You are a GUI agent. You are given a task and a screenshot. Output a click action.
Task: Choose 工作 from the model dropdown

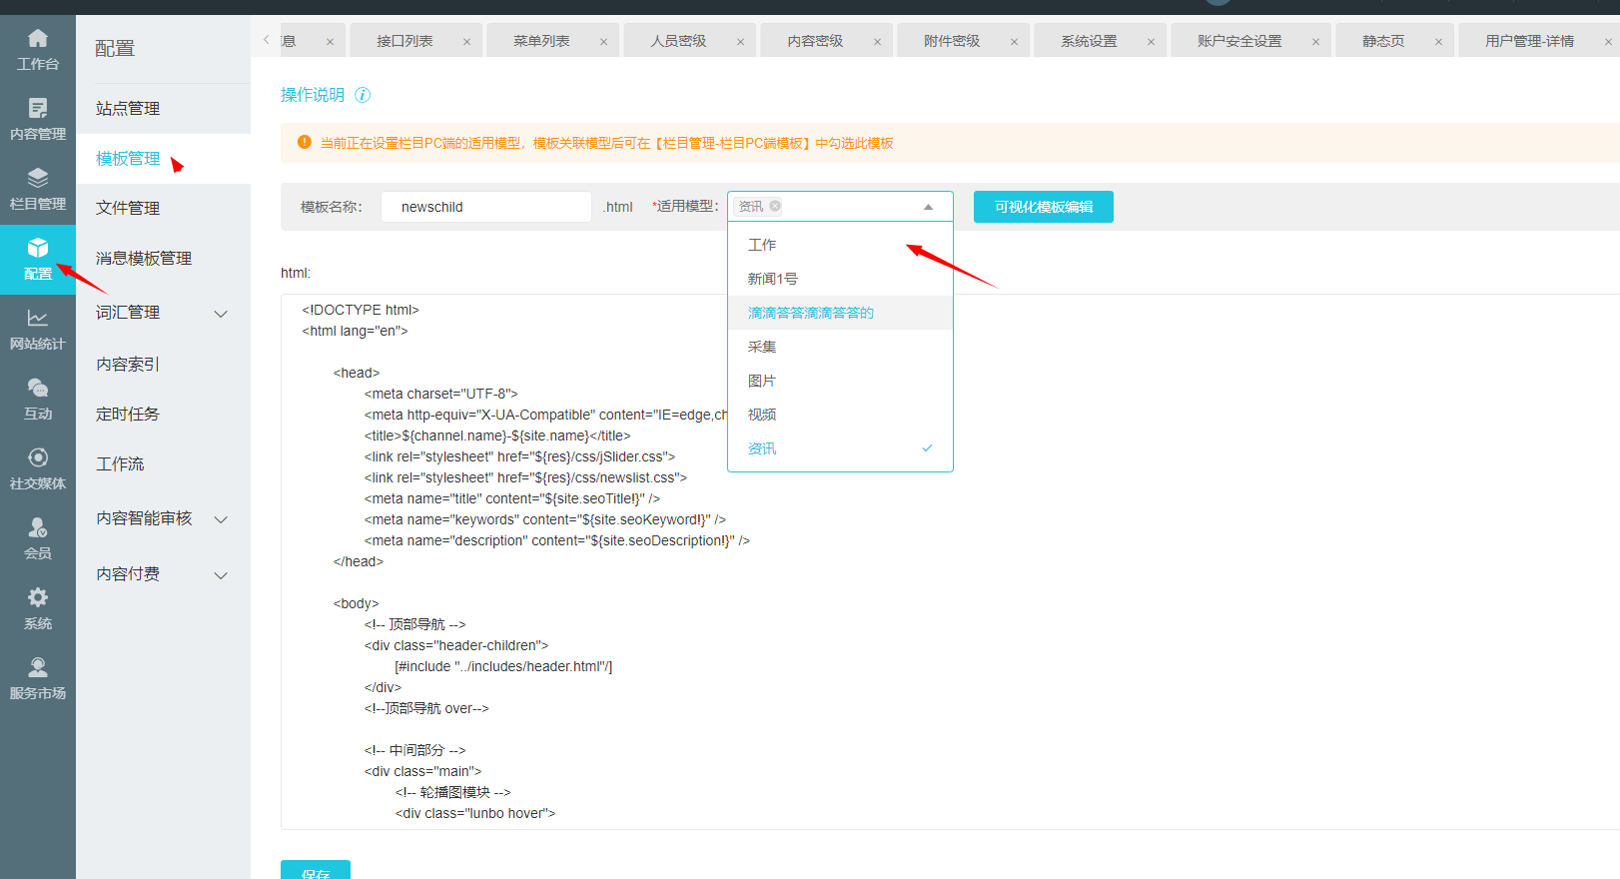click(840, 245)
